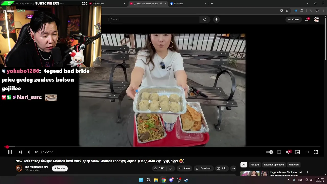Toggle the autoplay switch in player

(x=270, y=152)
